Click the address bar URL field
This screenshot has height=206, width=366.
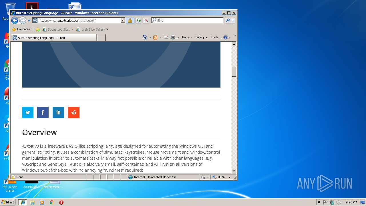pyautogui.click(x=76, y=21)
